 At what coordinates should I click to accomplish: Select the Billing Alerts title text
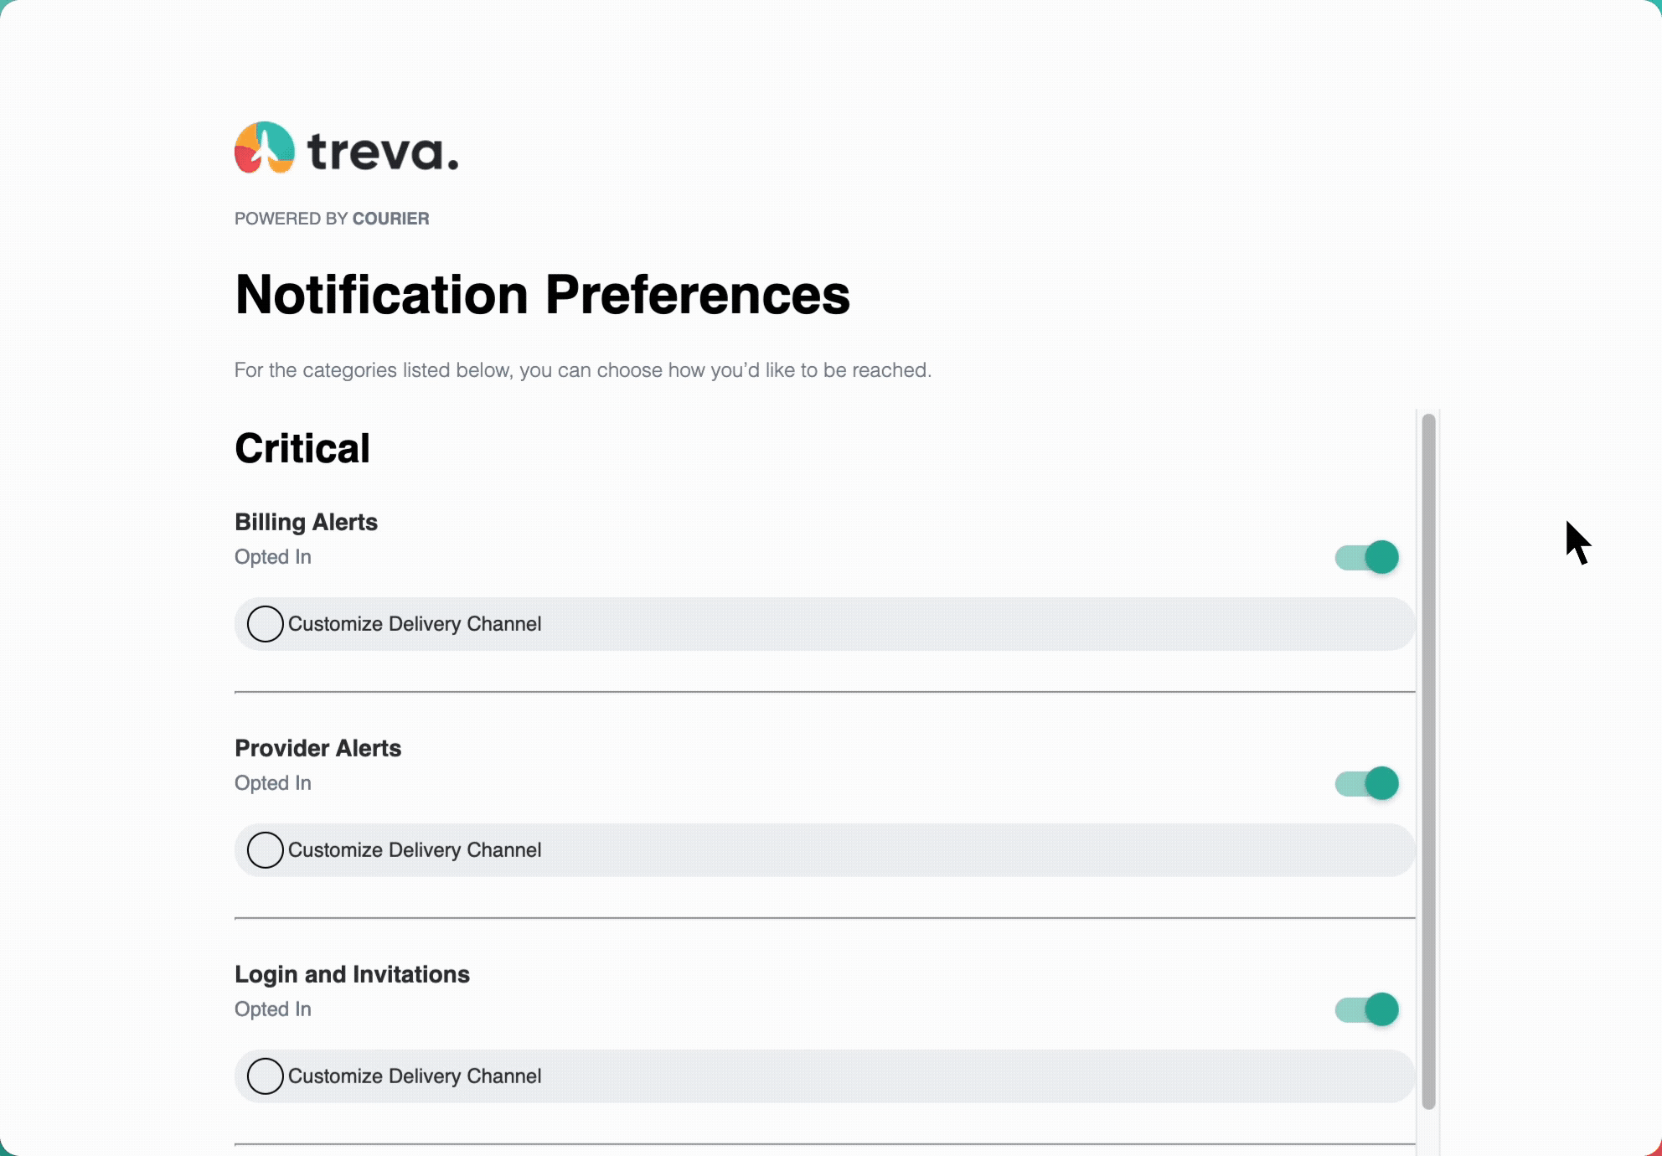point(306,522)
